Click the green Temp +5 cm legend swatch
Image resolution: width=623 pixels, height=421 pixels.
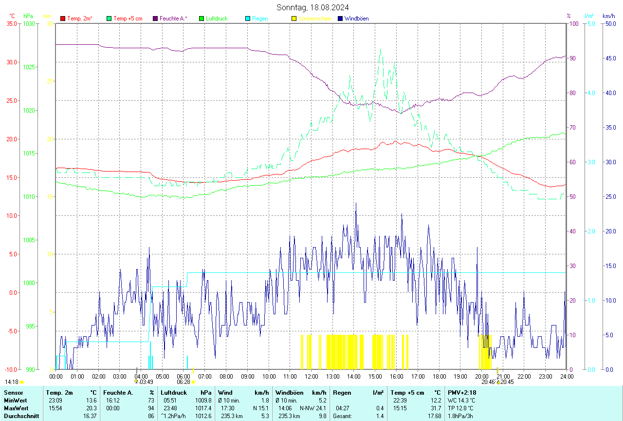click(109, 19)
